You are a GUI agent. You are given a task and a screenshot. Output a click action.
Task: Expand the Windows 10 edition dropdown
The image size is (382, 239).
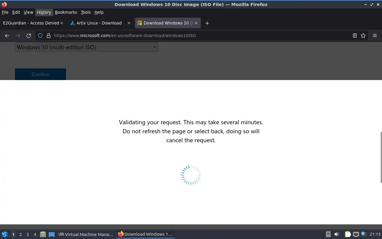86,47
